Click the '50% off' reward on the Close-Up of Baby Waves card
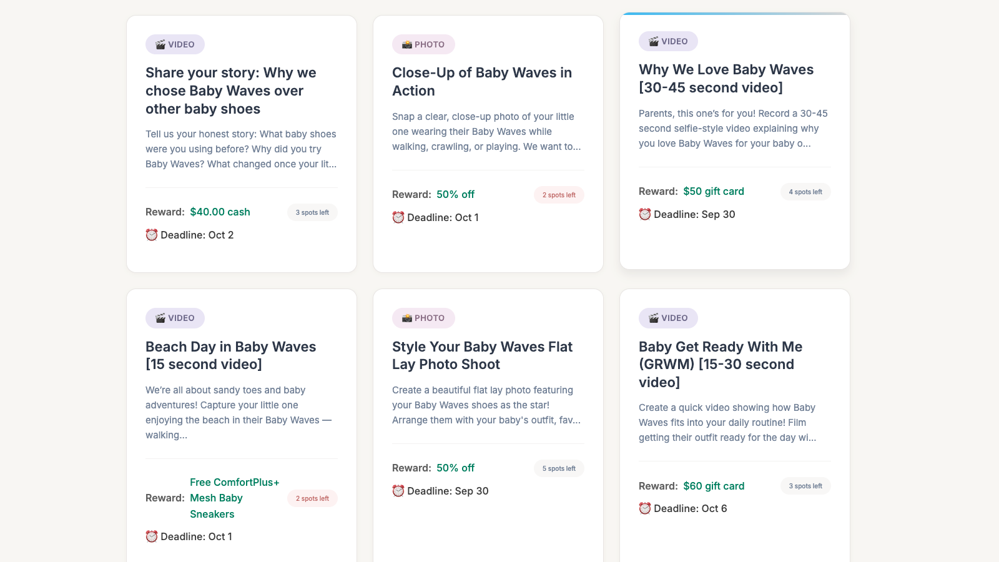 tap(455, 194)
